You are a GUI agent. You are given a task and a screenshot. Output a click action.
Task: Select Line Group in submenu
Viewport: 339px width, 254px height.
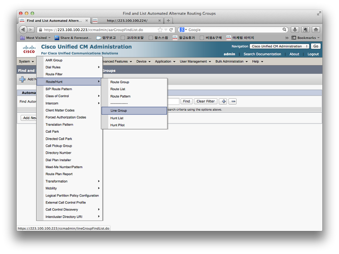[x=134, y=111]
